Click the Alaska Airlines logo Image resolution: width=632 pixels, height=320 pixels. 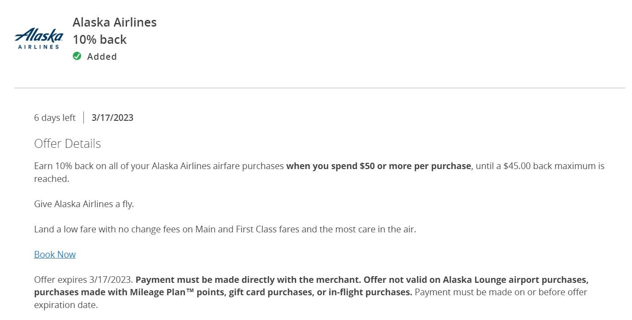point(39,39)
